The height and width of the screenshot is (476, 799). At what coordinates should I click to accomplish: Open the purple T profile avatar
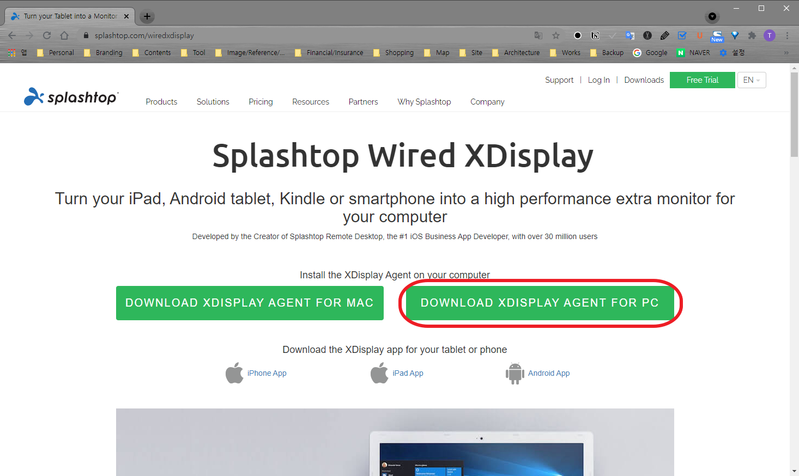click(x=770, y=35)
